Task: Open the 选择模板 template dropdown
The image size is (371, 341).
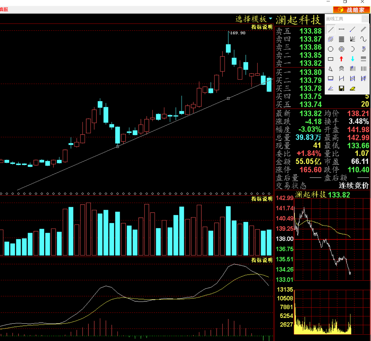Action: coord(254,19)
